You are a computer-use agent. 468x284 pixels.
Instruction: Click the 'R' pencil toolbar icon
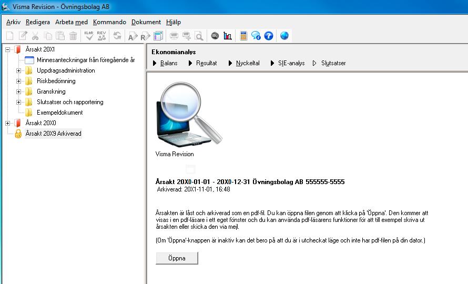(x=145, y=36)
